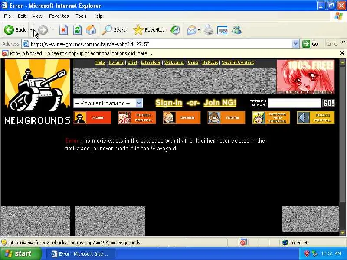Open the Search pane in the toolbar

click(x=115, y=30)
